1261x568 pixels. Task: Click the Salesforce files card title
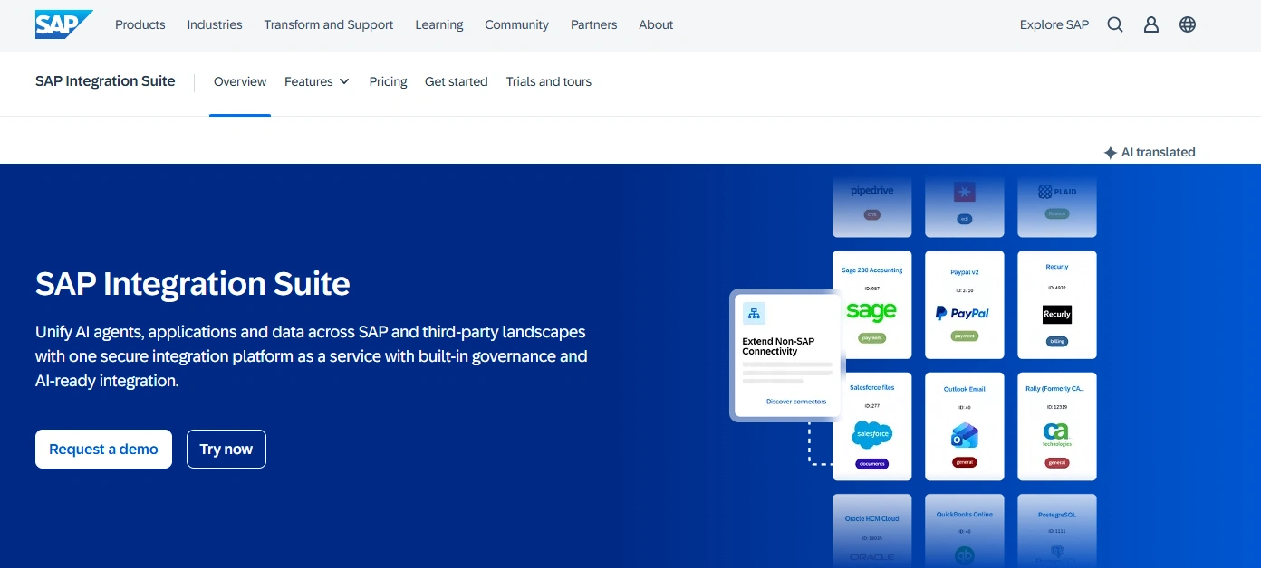[872, 387]
